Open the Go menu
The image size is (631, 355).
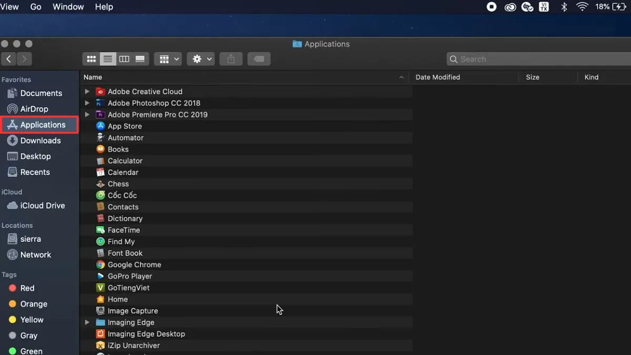pyautogui.click(x=36, y=7)
